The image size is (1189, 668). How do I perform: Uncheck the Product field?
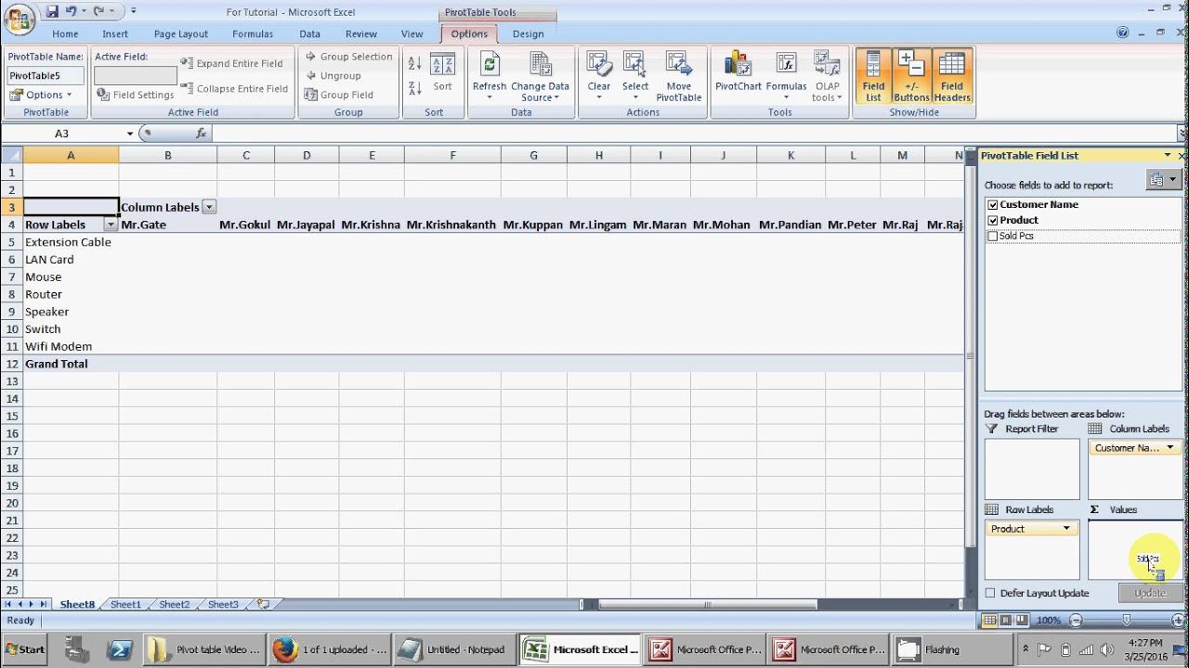tap(993, 221)
